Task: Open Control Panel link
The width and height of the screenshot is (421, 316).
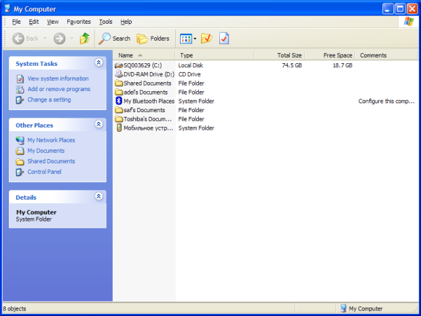Action: pos(44,172)
